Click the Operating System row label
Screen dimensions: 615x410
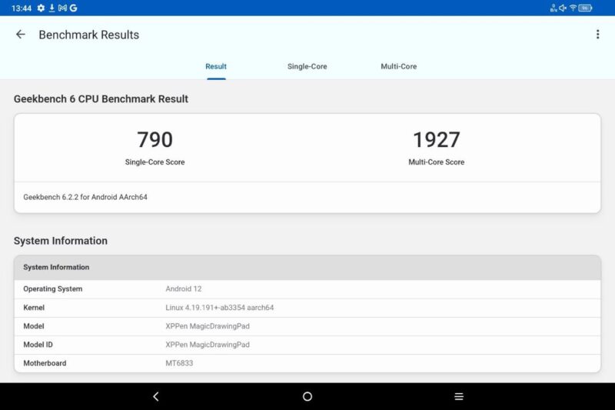[52, 288]
